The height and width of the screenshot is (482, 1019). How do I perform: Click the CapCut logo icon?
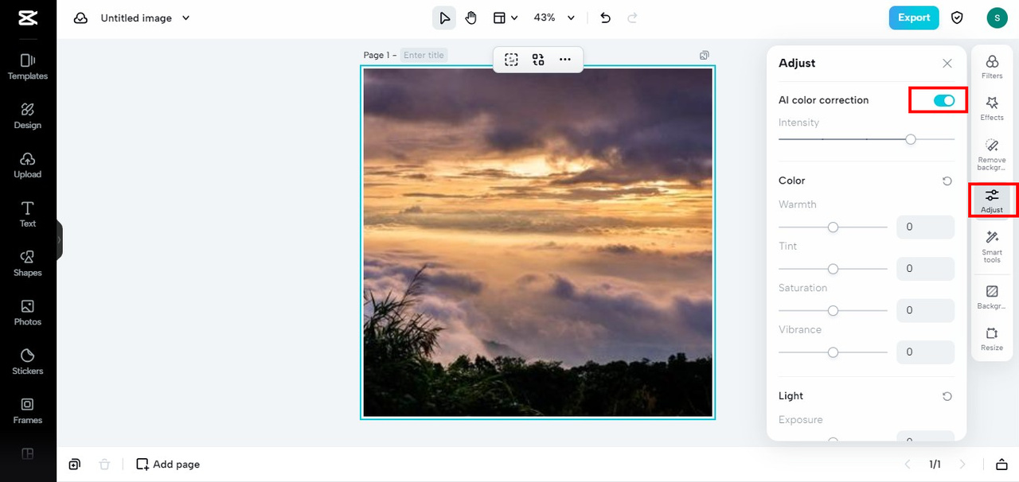[x=28, y=17]
